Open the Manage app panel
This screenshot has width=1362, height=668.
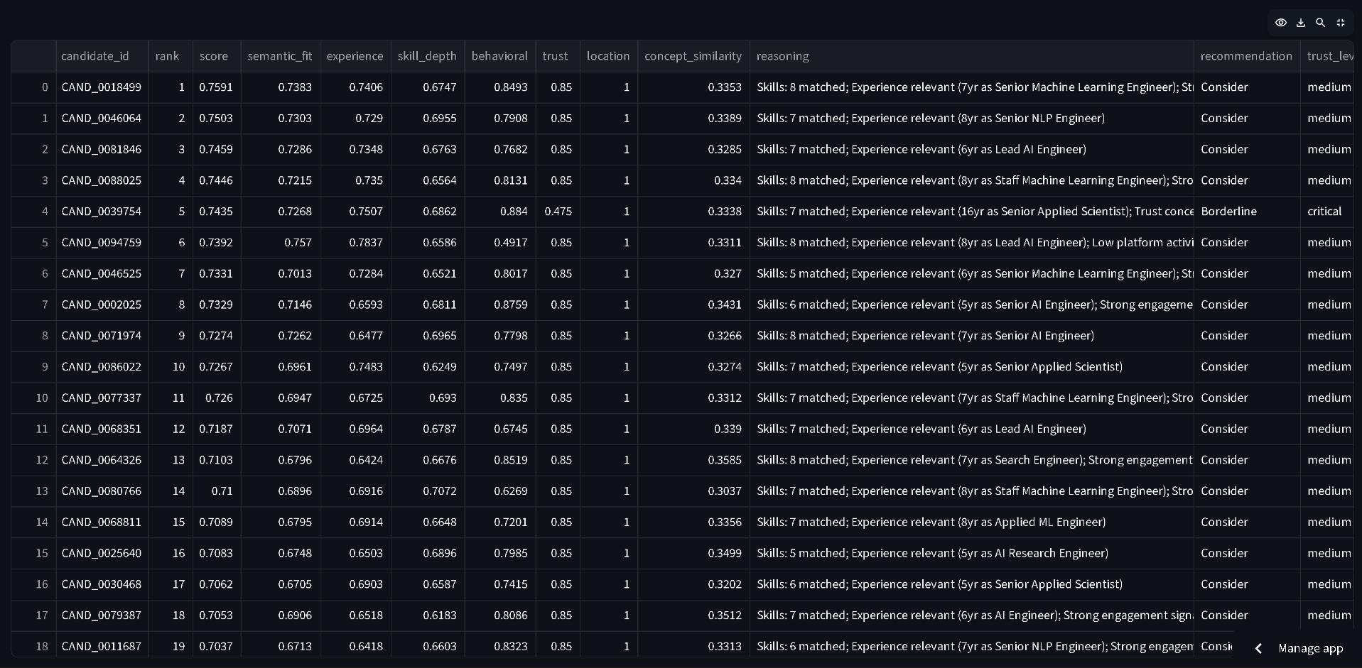[x=1310, y=648]
